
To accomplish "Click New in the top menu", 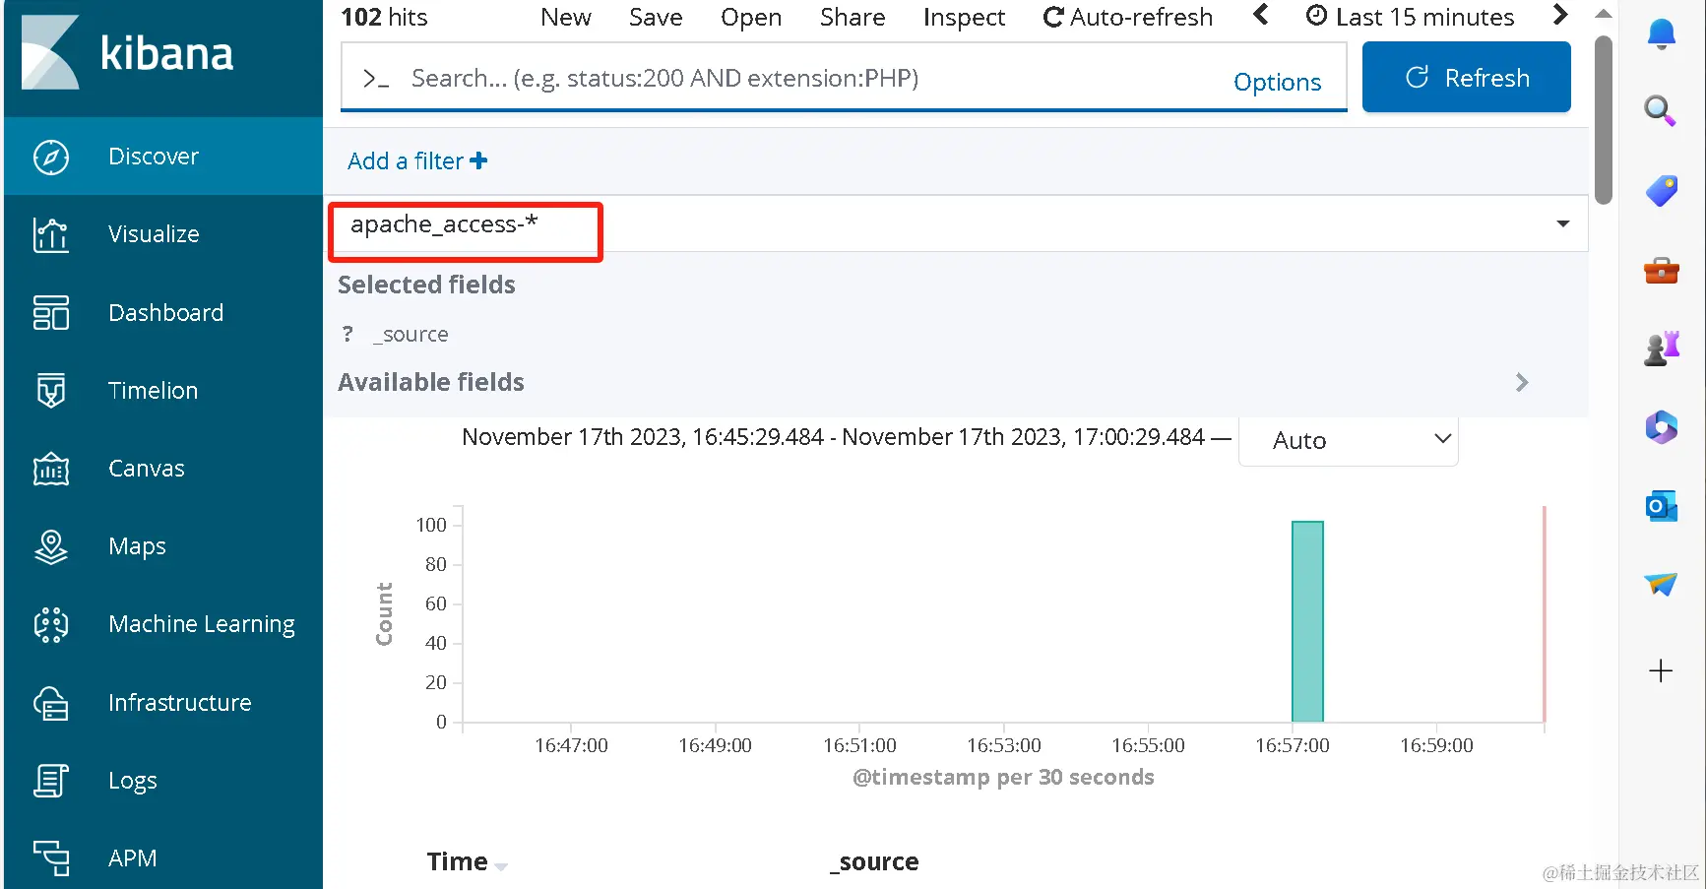I will click(x=566, y=17).
